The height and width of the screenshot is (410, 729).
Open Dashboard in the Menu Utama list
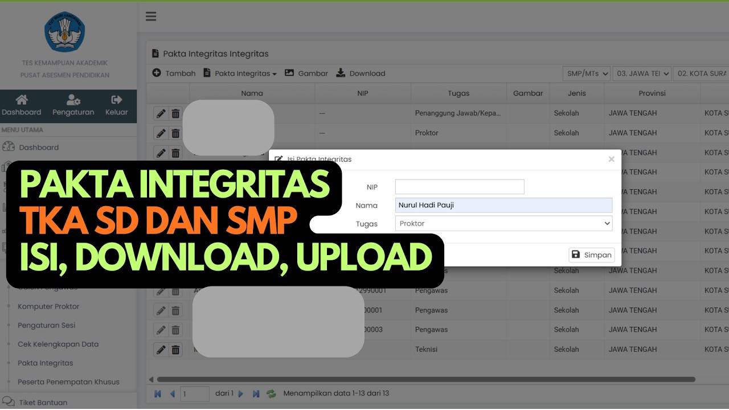coord(39,147)
